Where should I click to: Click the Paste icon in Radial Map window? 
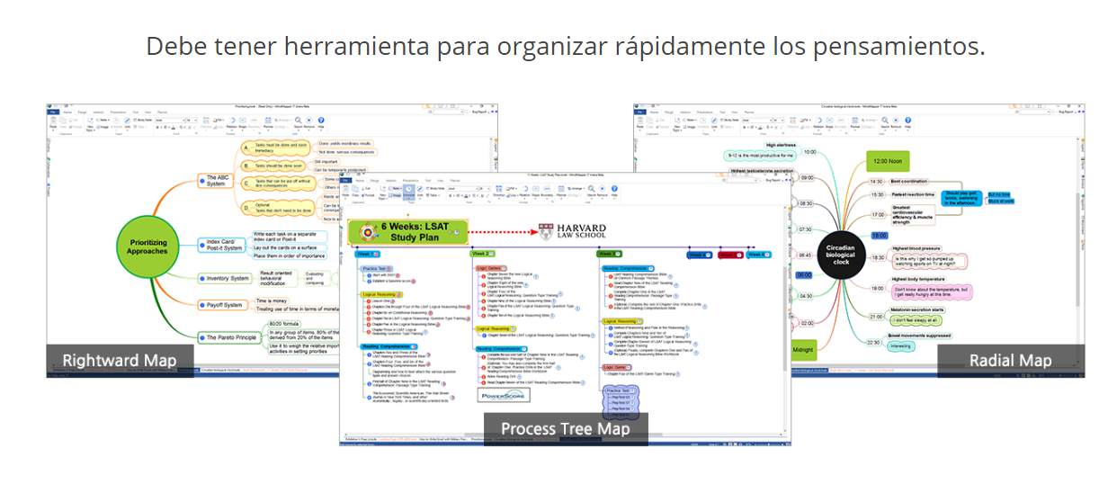click(640, 121)
